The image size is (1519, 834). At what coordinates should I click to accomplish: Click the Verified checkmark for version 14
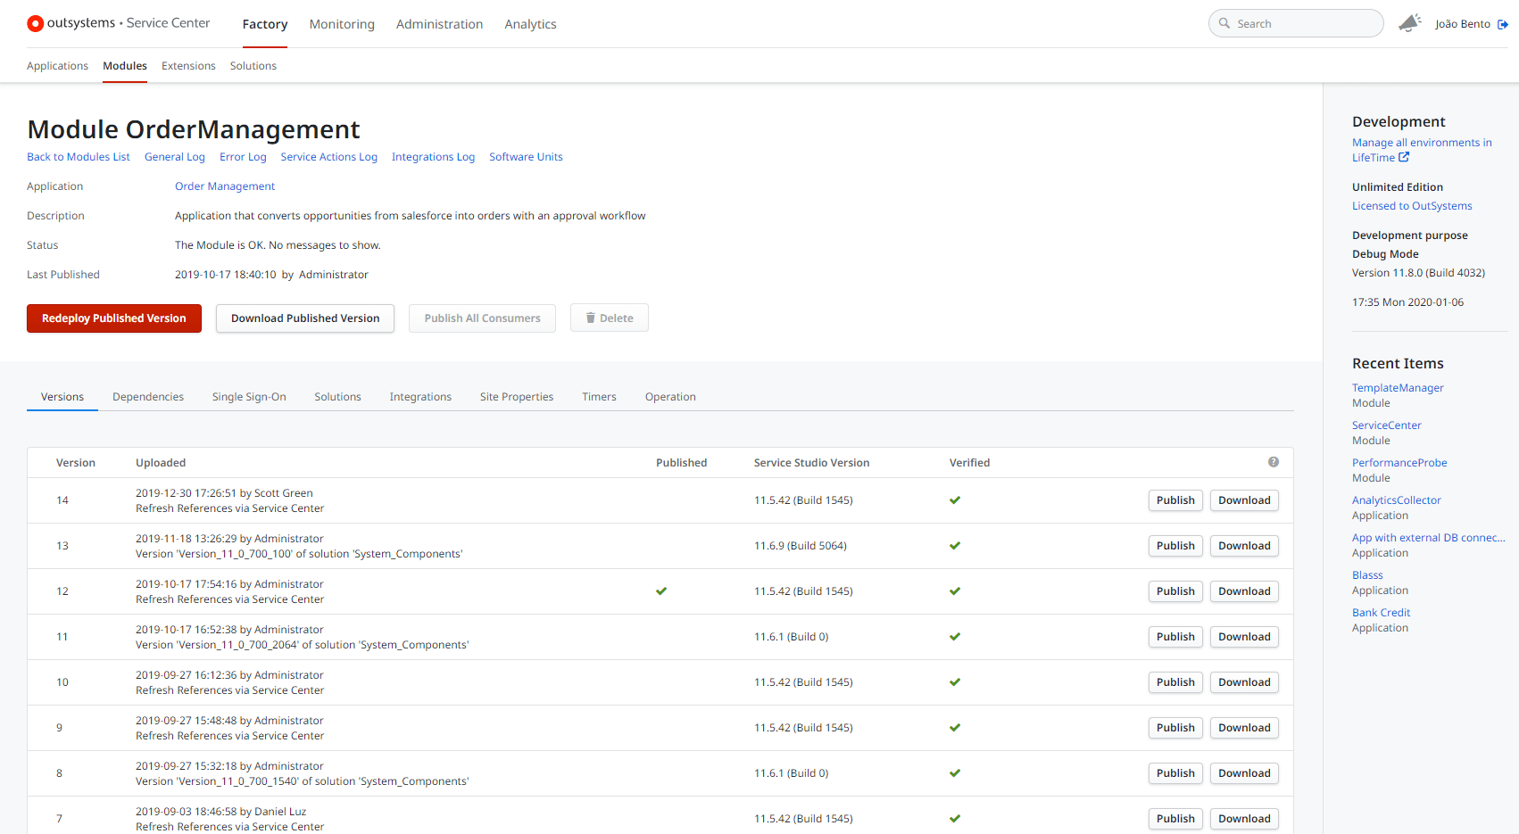click(x=955, y=500)
